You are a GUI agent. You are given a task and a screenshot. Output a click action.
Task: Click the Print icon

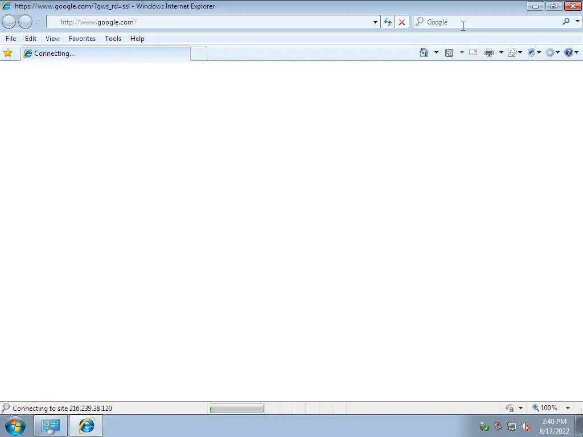489,53
